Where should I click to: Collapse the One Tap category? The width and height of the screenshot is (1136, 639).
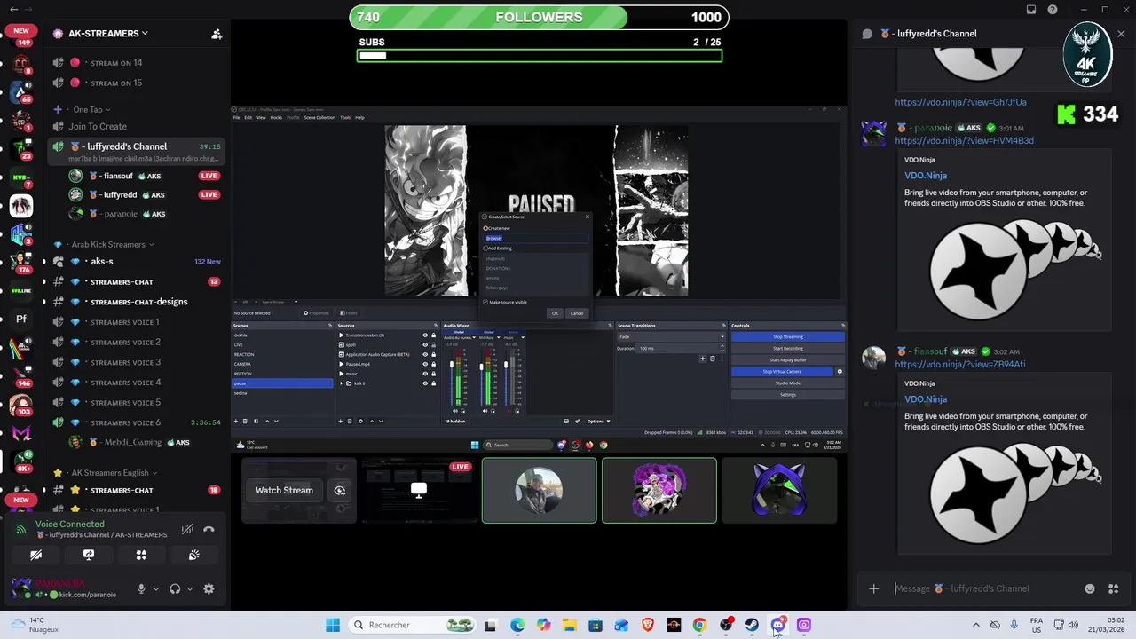(x=91, y=109)
